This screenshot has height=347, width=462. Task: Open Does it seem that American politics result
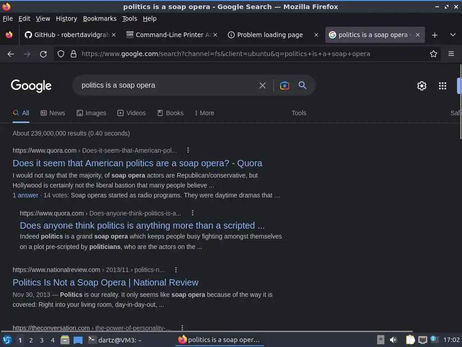137,163
